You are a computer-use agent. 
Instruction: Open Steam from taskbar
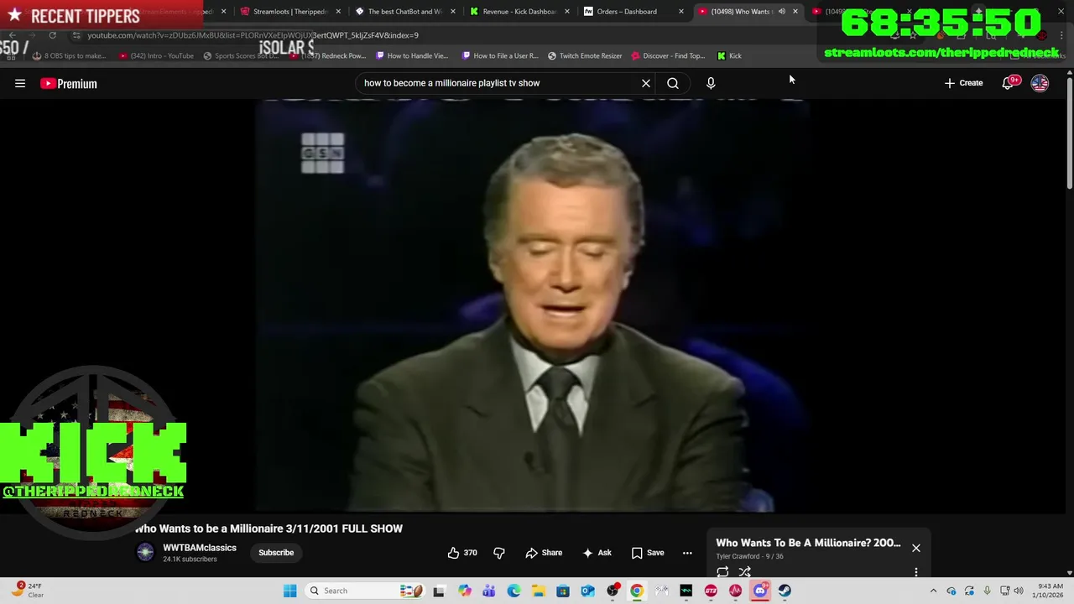point(785,591)
